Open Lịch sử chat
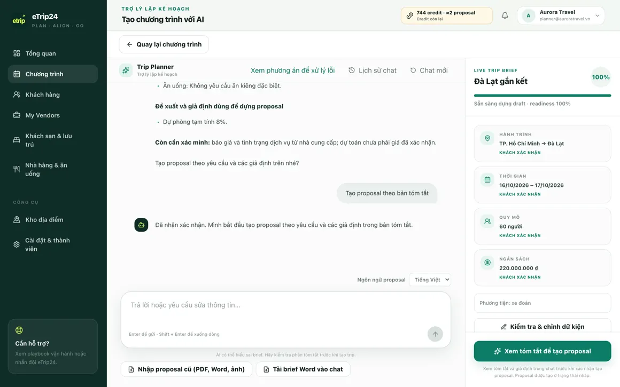620x387 pixels. tap(373, 70)
